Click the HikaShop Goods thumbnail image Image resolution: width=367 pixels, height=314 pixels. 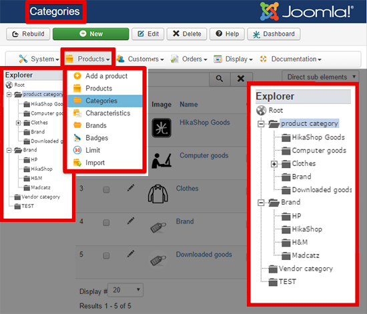point(161,128)
